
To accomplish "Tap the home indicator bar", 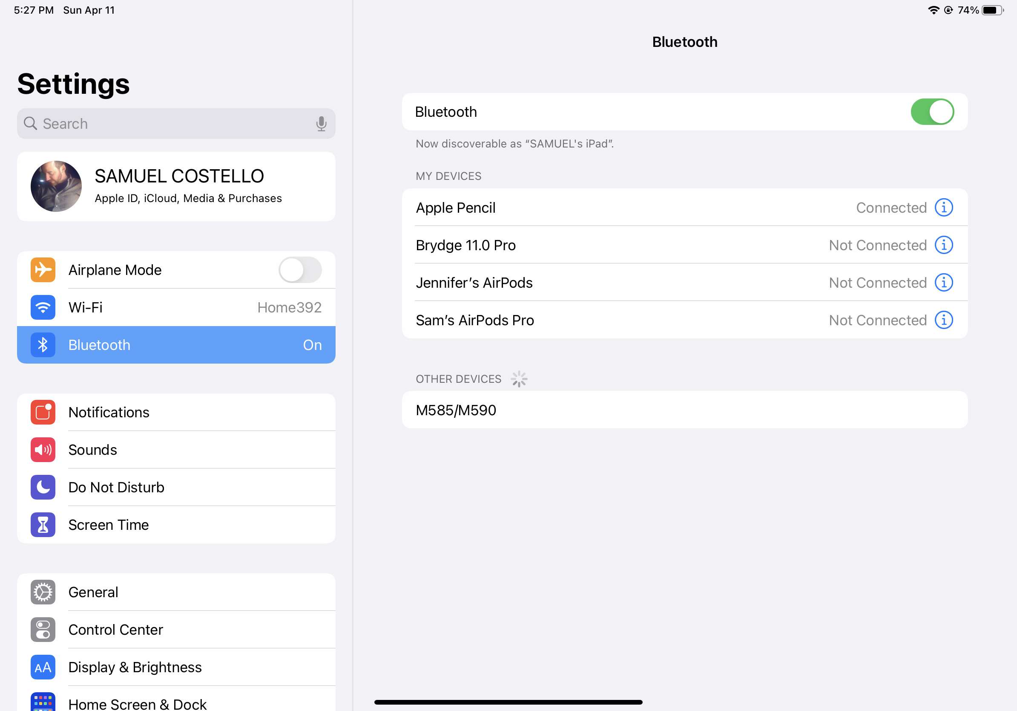I will [x=508, y=702].
